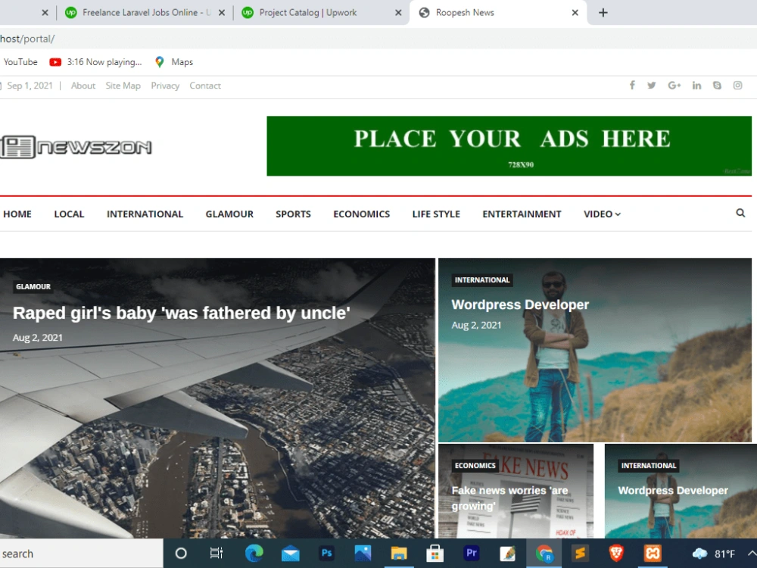Image resolution: width=757 pixels, height=568 pixels.
Task: Open YouTube bookmark
Action: [20, 62]
